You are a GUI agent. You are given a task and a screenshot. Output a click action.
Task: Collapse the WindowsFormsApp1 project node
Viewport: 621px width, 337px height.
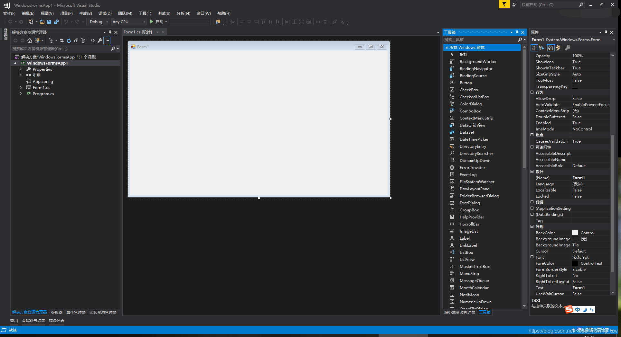pos(15,63)
